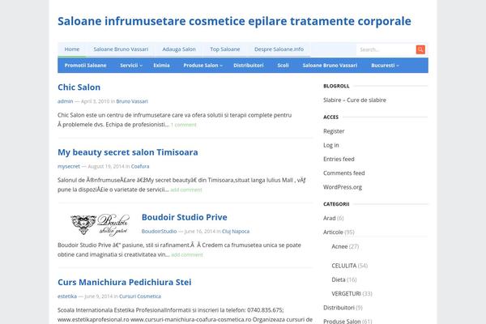486x324 pixels.
Task: Open author link estetika
Action: pos(67,296)
